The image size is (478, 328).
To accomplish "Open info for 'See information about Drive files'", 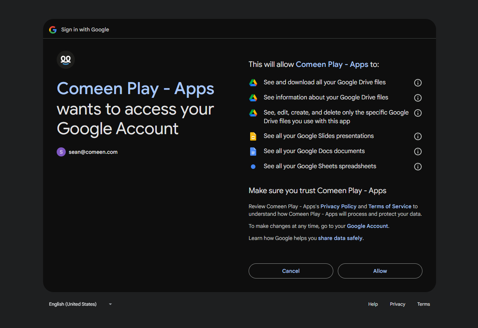I will 418,98.
